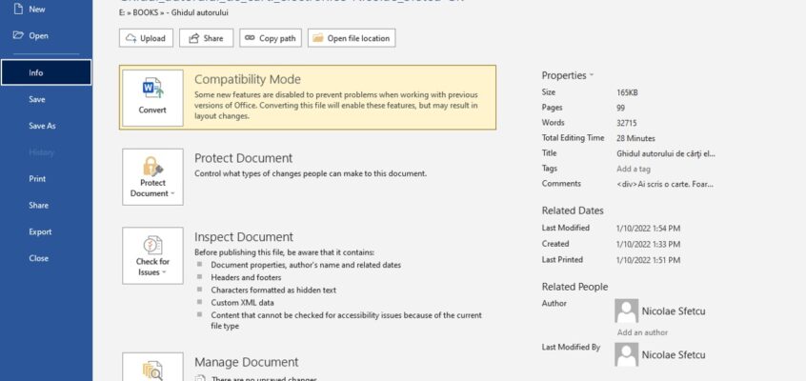The image size is (806, 381).
Task: Click the Created date 1:33 PM
Action: coord(648,244)
